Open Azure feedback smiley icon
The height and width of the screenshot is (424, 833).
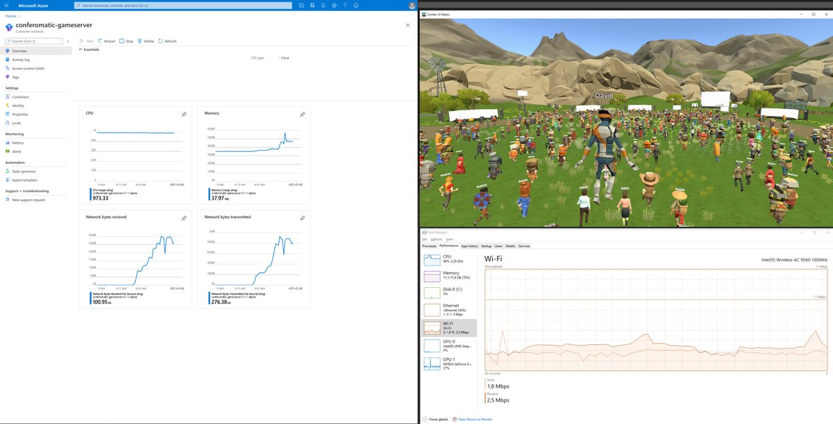pyautogui.click(x=355, y=5)
